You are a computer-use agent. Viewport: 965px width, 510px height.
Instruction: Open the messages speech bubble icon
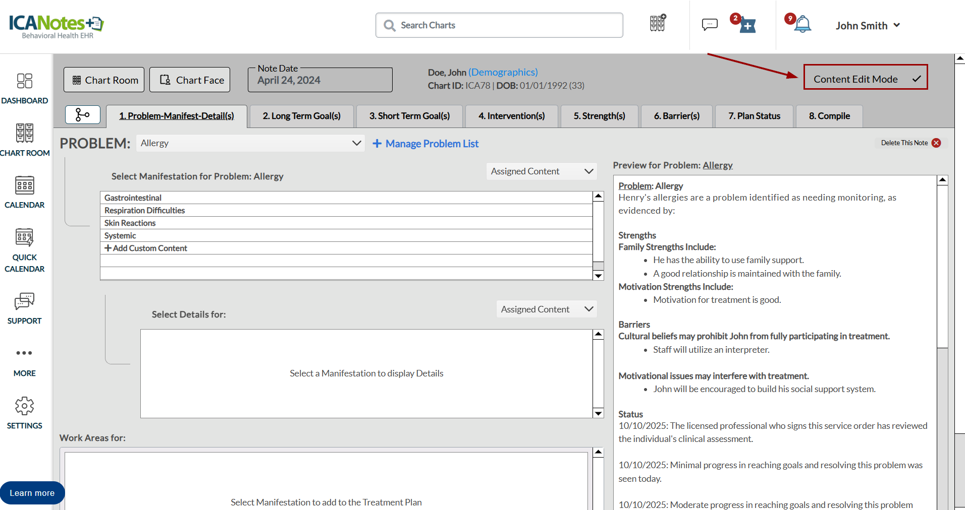point(709,24)
